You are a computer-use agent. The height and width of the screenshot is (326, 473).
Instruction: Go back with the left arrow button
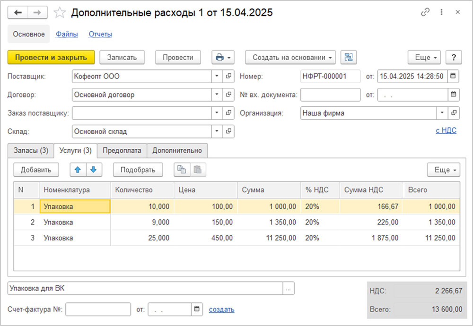point(18,13)
